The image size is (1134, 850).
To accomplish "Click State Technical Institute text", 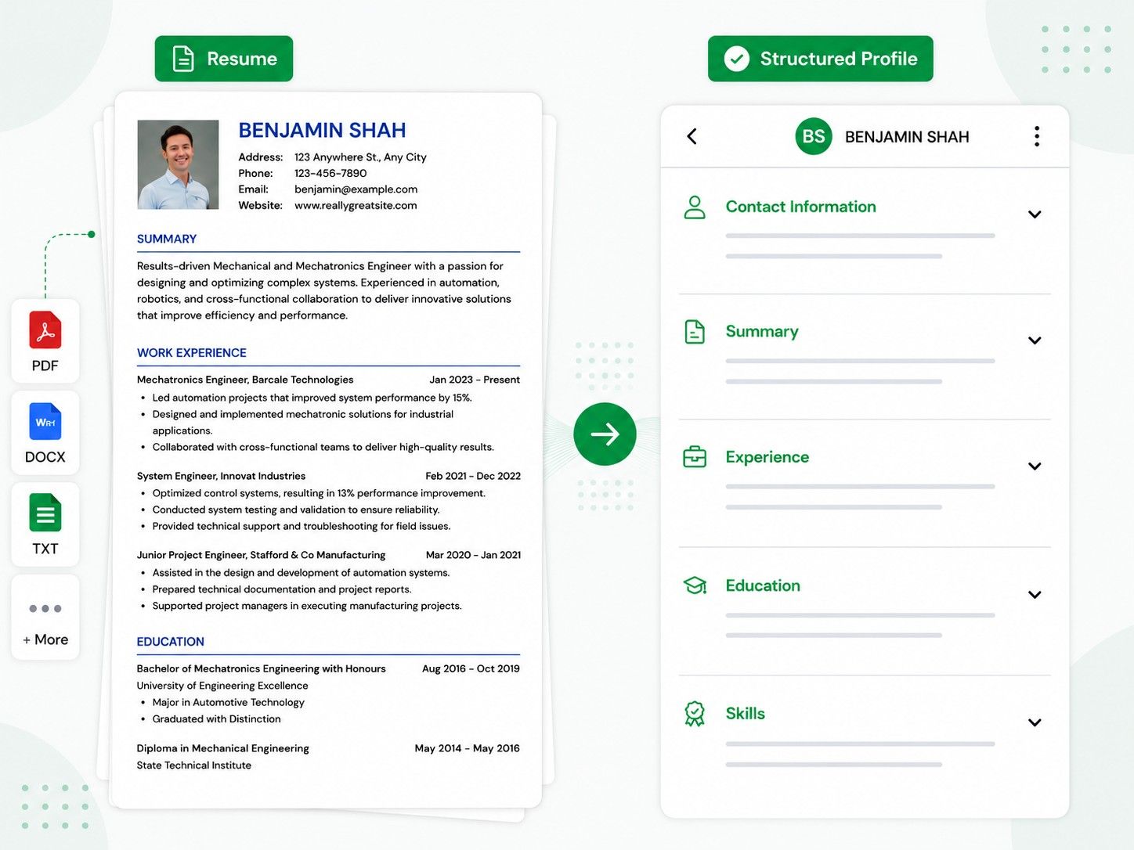I will click(x=194, y=765).
